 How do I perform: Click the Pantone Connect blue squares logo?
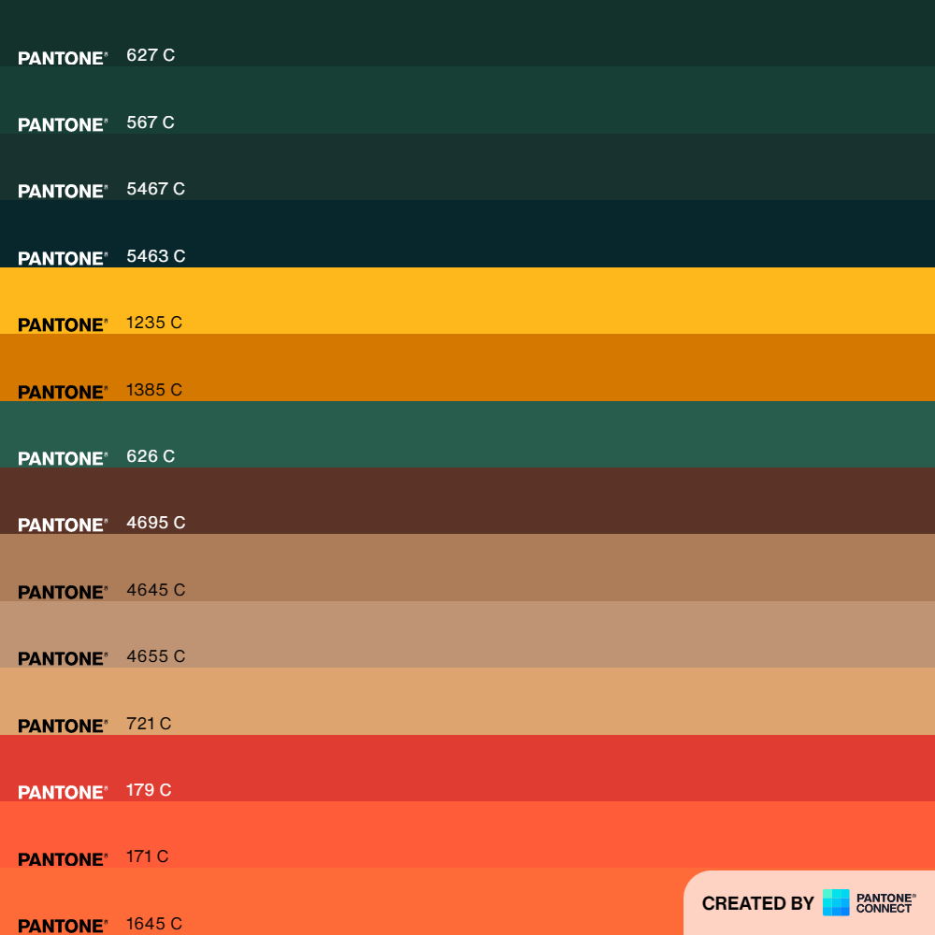coord(835,902)
